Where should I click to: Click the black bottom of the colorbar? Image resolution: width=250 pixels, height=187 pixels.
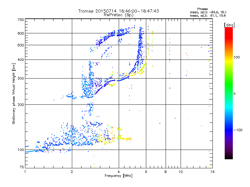[229, 157]
